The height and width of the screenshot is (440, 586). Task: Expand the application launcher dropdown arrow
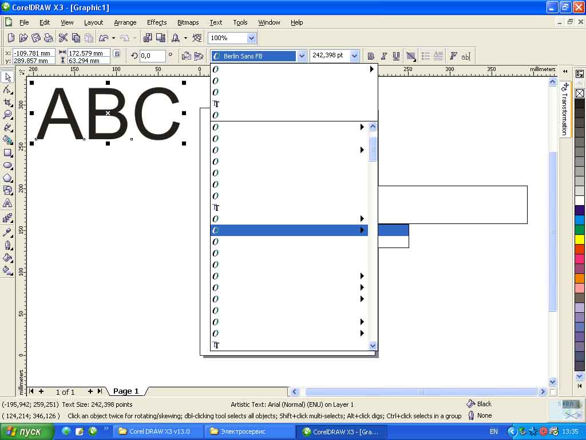(x=185, y=38)
